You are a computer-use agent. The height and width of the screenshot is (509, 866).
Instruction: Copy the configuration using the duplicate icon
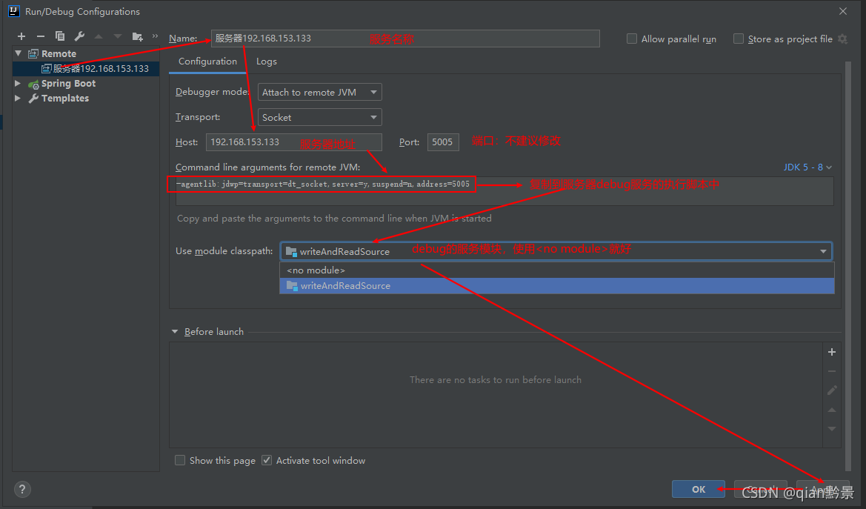60,36
